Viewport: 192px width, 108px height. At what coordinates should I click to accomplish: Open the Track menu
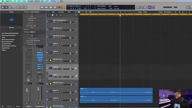pos(24,1)
